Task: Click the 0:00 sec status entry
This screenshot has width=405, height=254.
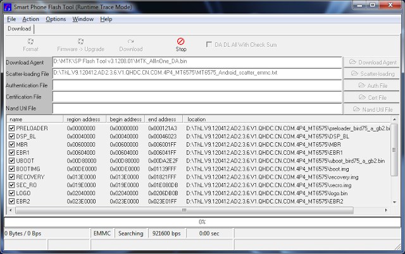Action: click(209, 233)
